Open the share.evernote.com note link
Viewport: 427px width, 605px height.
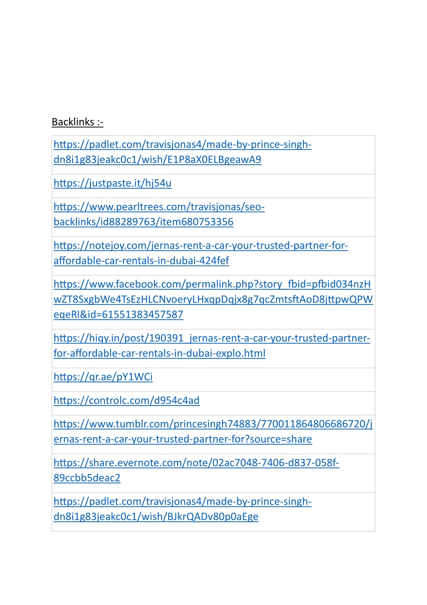(196, 470)
